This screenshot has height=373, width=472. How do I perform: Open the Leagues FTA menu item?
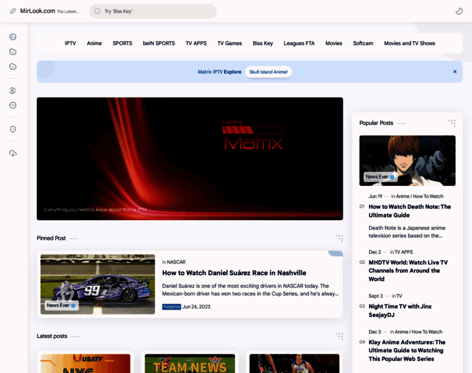(299, 44)
